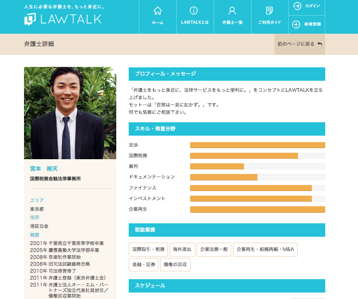Viewport: 358px width, 299px height.
Task: Click 2010年 司法修習修了 entry
Action: point(53,271)
